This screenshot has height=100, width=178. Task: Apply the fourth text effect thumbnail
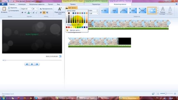click(x=133, y=11)
